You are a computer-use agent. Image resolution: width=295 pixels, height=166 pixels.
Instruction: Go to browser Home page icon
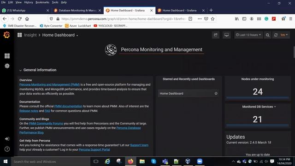coord(27,19)
